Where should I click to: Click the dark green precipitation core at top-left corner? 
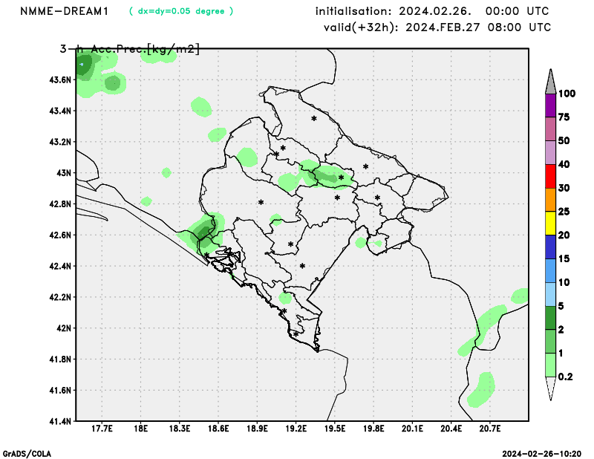pyautogui.click(x=84, y=65)
